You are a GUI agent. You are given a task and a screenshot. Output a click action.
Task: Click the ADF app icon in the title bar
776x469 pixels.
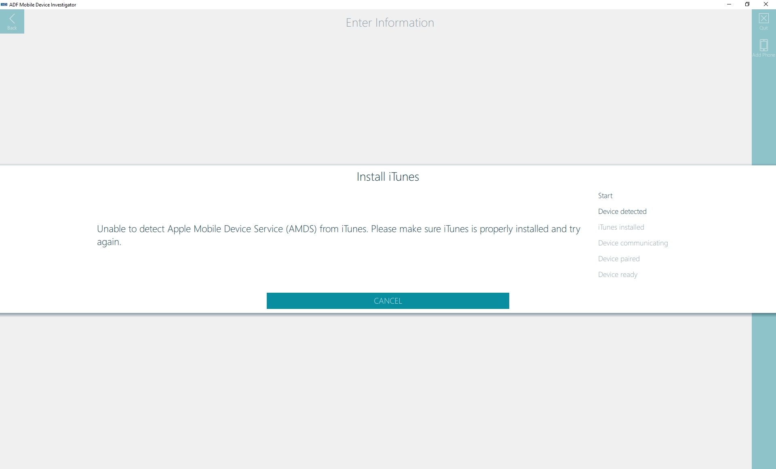pyautogui.click(x=4, y=4)
